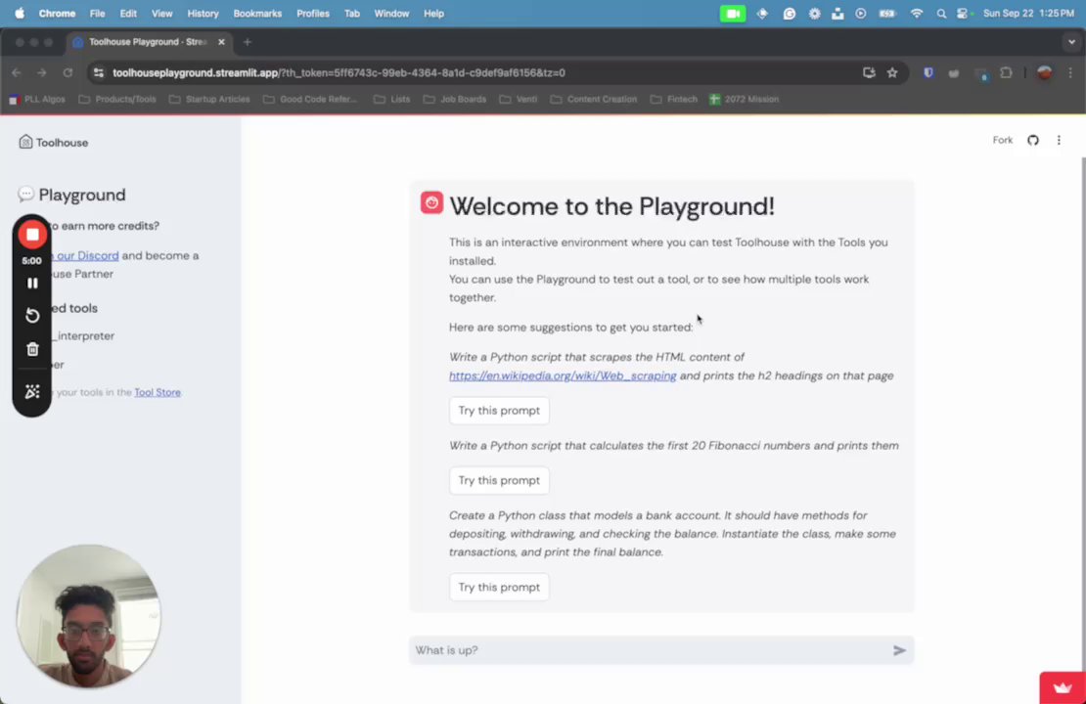Open the Apple menu
The width and height of the screenshot is (1086, 704).
point(19,13)
